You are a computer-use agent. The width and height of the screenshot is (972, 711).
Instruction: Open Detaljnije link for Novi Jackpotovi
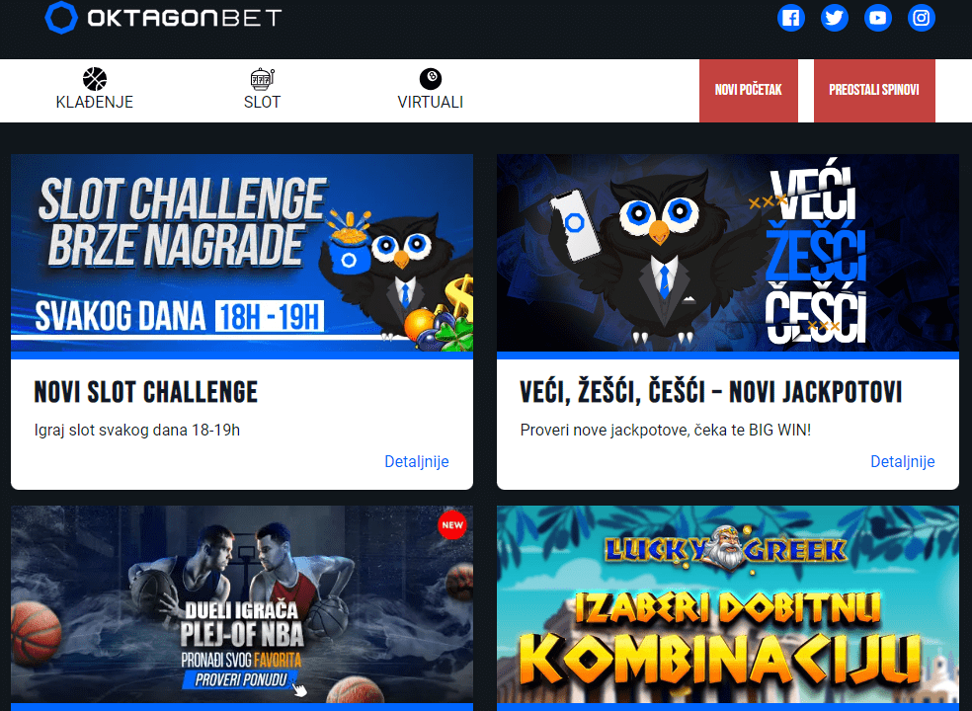[903, 461]
